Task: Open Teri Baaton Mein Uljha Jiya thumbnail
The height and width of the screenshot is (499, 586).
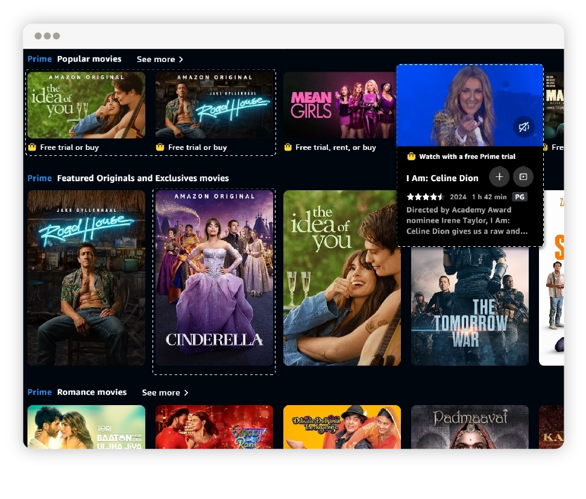Action: [86, 427]
